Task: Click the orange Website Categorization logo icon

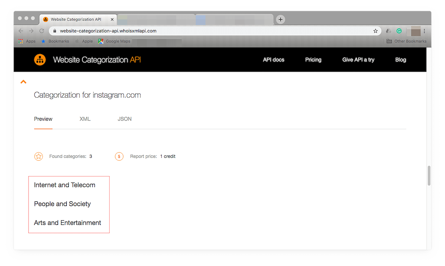Action: point(40,60)
